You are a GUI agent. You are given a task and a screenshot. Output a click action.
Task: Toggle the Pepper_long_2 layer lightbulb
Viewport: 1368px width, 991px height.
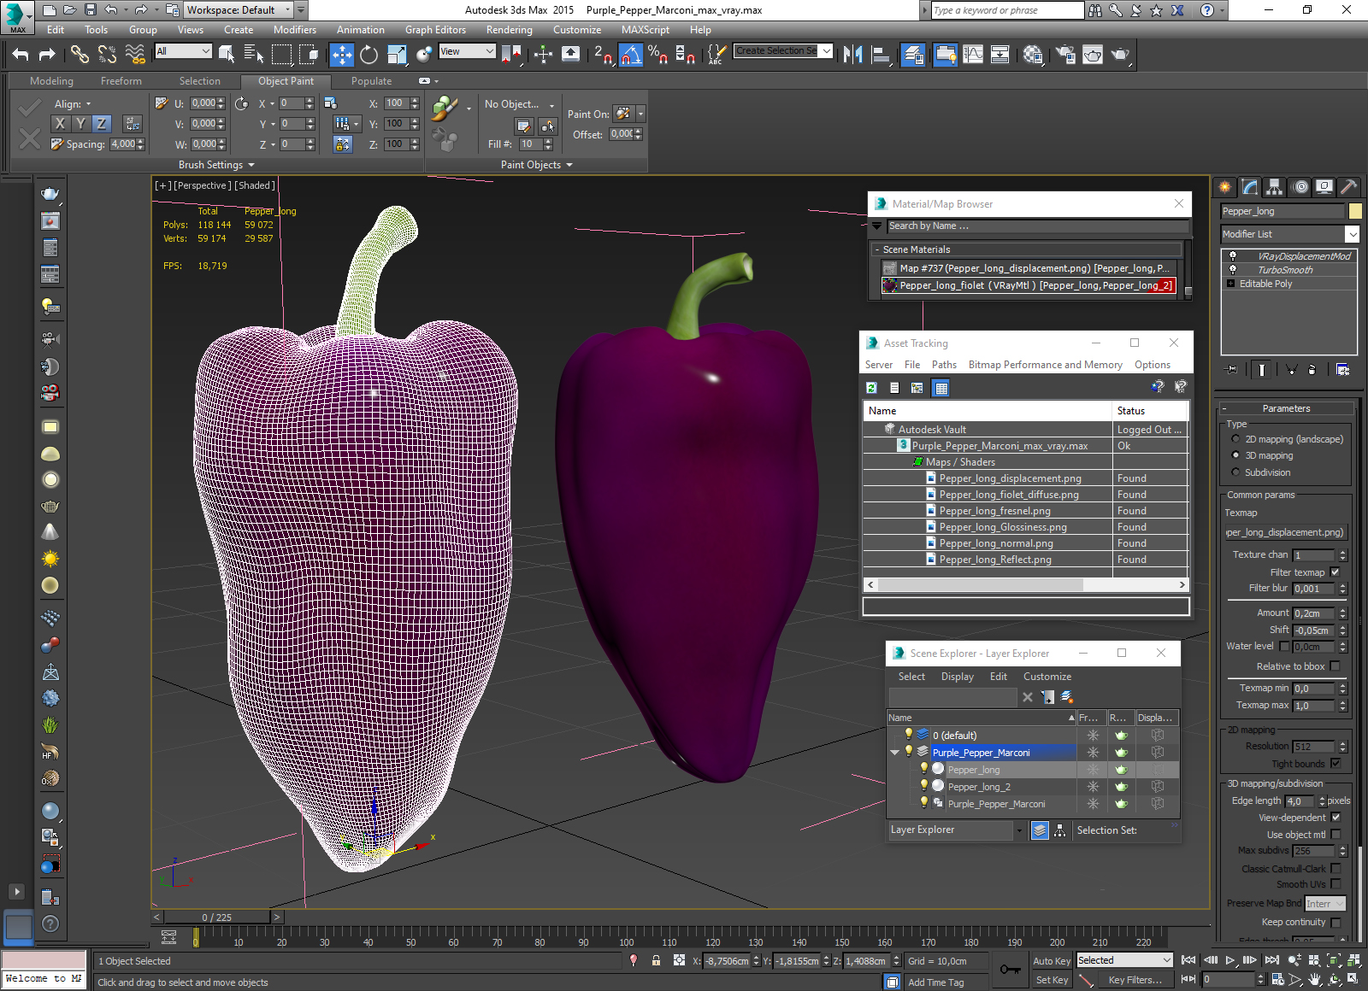point(924,786)
